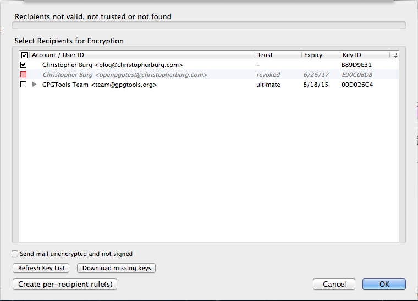Sort by the Key ID column header
This screenshot has height=301, width=418.
(365, 55)
